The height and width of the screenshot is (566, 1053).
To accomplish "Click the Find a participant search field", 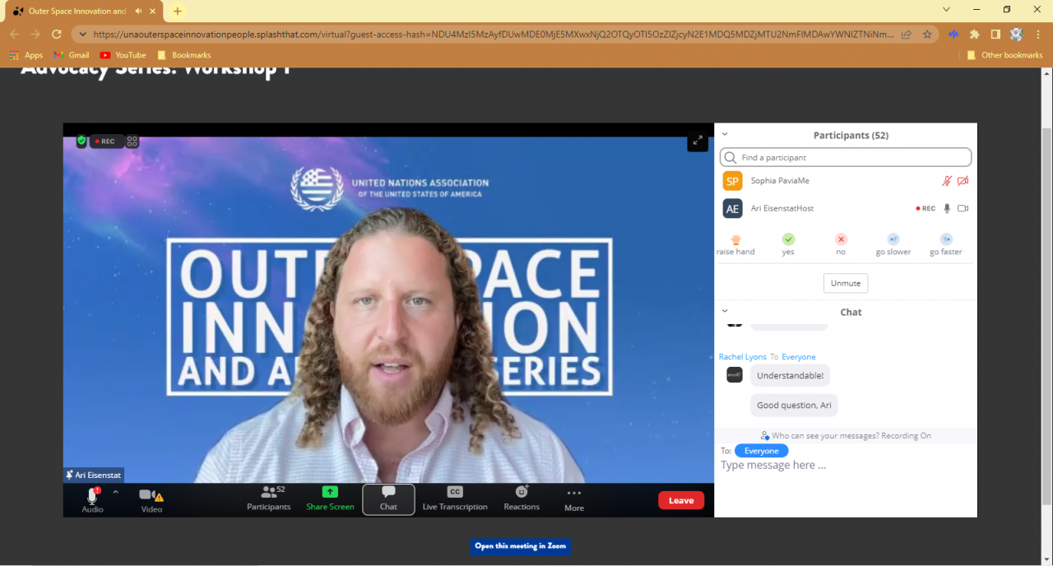I will click(x=846, y=157).
